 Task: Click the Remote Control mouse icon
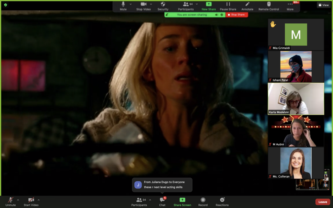point(269,4)
